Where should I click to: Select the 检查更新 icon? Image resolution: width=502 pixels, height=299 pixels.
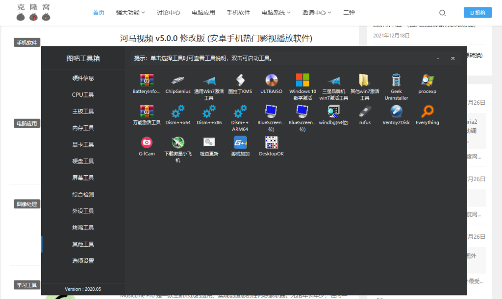click(x=209, y=142)
